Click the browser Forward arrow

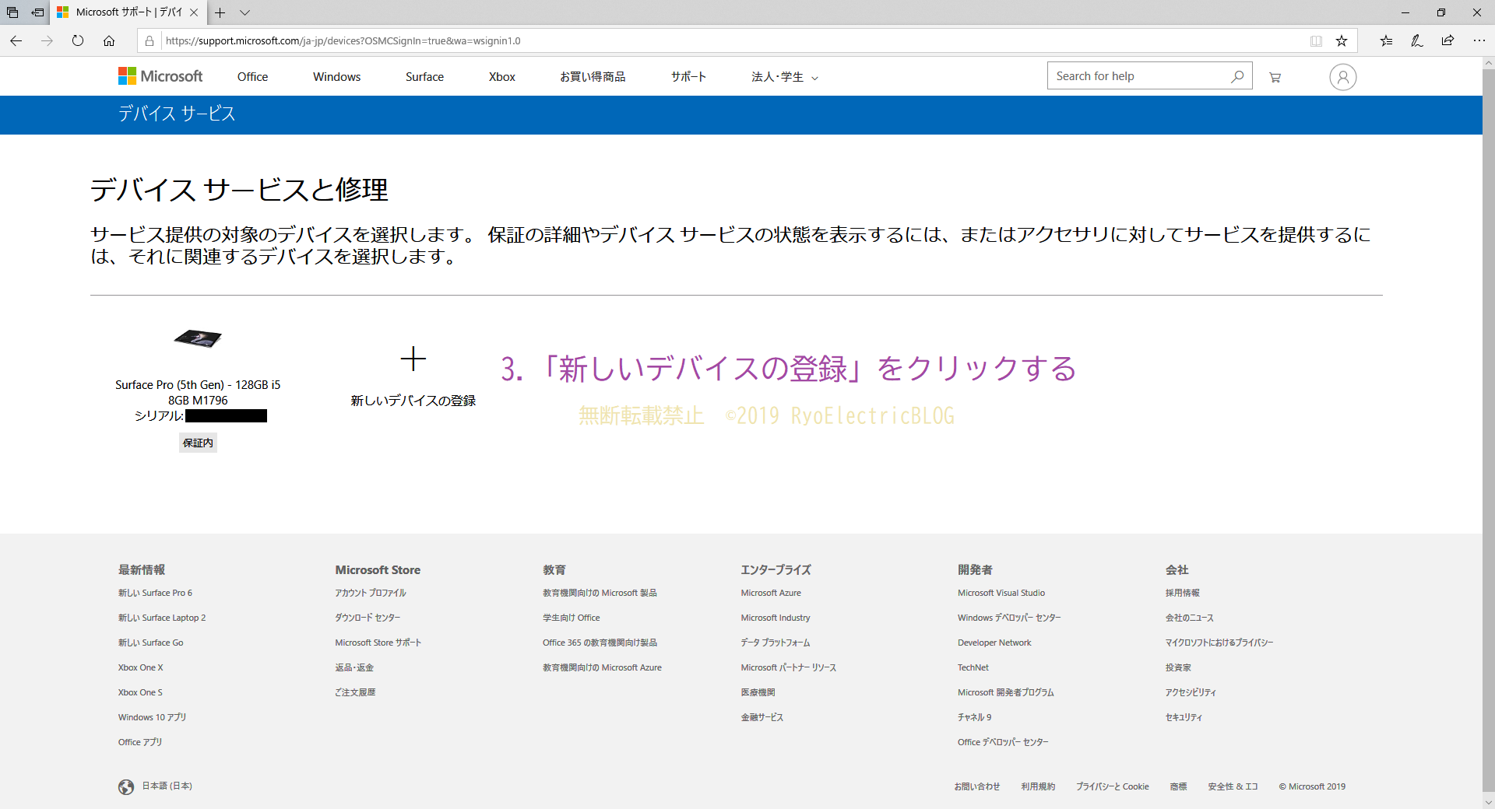[47, 40]
